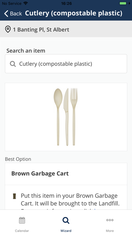Image resolution: width=132 pixels, height=235 pixels.
Task: Go back using the Back button
Action: [13, 14]
